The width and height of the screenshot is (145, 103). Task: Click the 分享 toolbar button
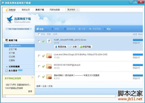tap(82, 29)
